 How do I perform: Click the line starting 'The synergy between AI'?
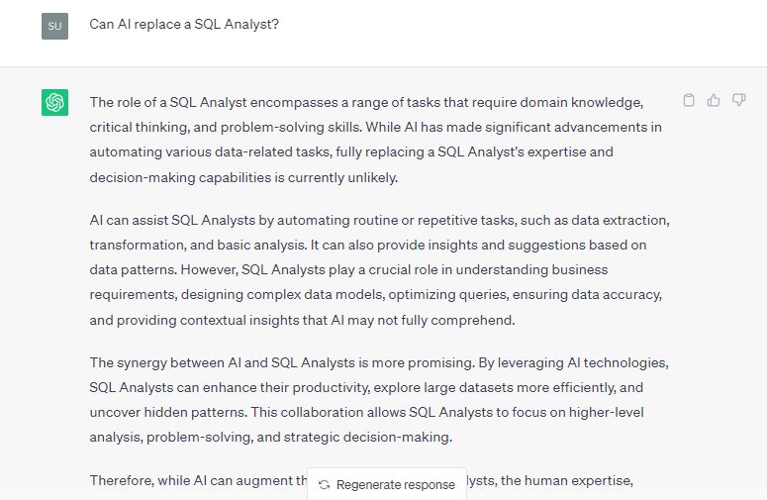click(379, 362)
